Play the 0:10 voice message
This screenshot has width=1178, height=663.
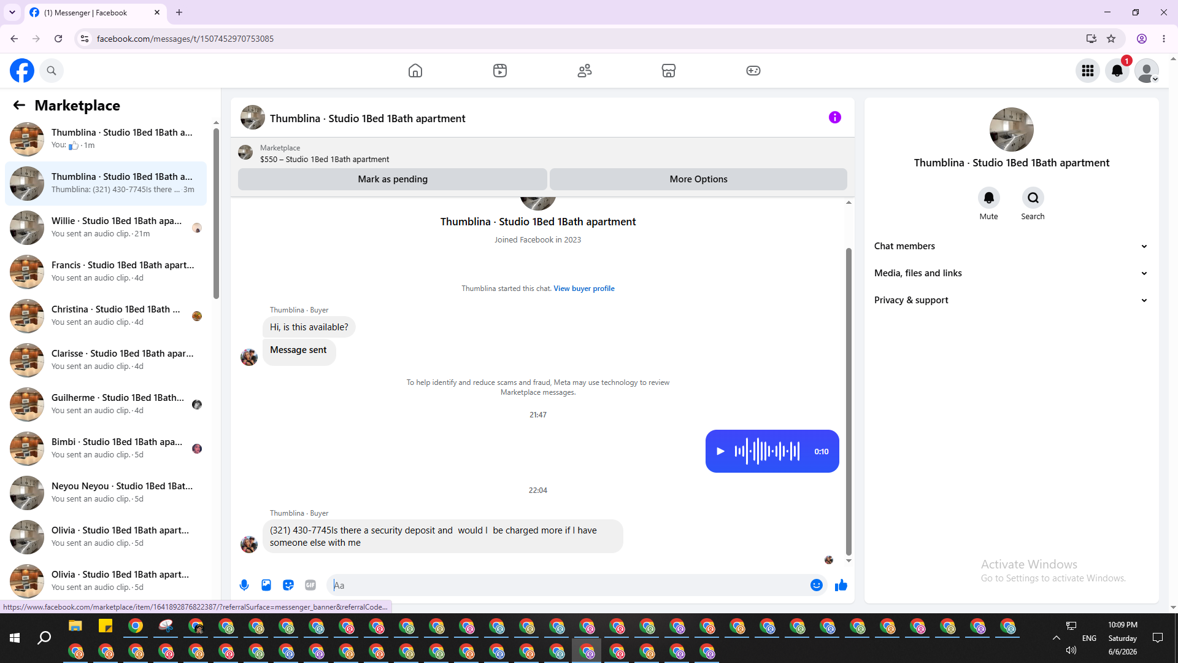720,451
